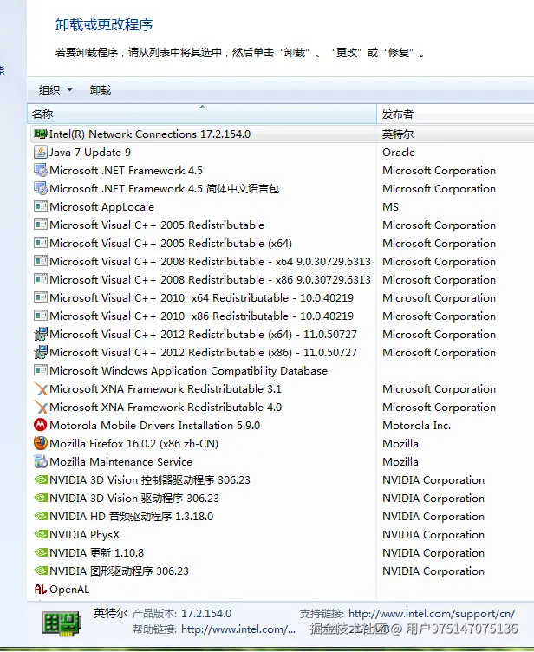Open the Intel 帮助链接 URL
The width and height of the screenshot is (534, 652).
(238, 629)
